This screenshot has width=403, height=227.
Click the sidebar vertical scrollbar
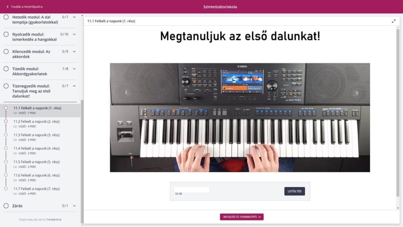tap(82, 162)
